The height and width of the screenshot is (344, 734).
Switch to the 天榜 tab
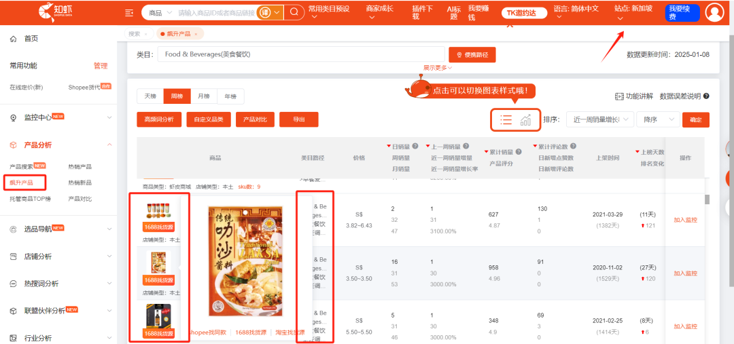click(150, 96)
